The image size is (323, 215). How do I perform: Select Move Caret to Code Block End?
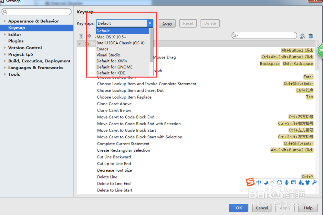(126, 117)
